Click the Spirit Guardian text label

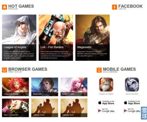tap(132, 94)
